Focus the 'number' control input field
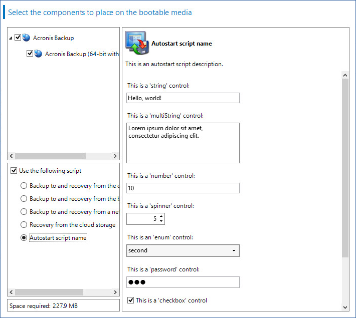This screenshot has height=318, width=356. 183,188
